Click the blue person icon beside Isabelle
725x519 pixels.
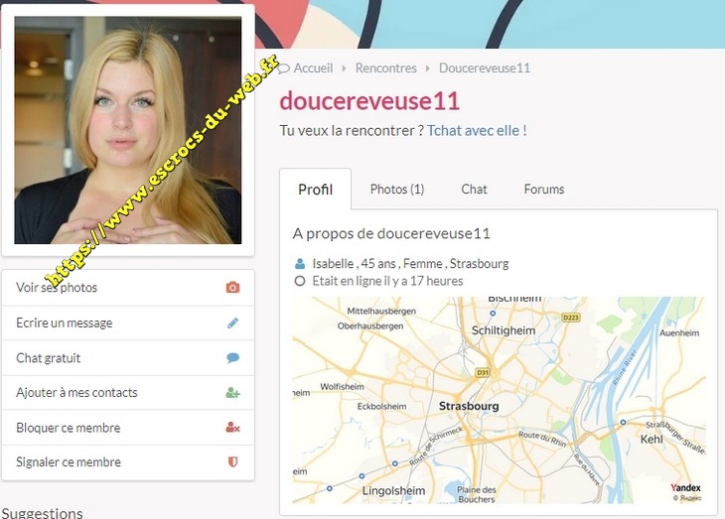click(x=300, y=264)
